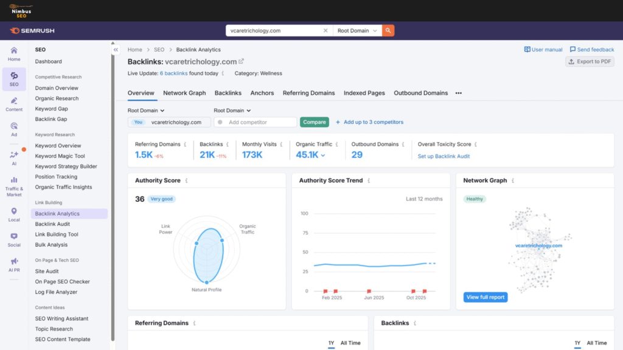Click the orange search magnifier button

pyautogui.click(x=388, y=30)
